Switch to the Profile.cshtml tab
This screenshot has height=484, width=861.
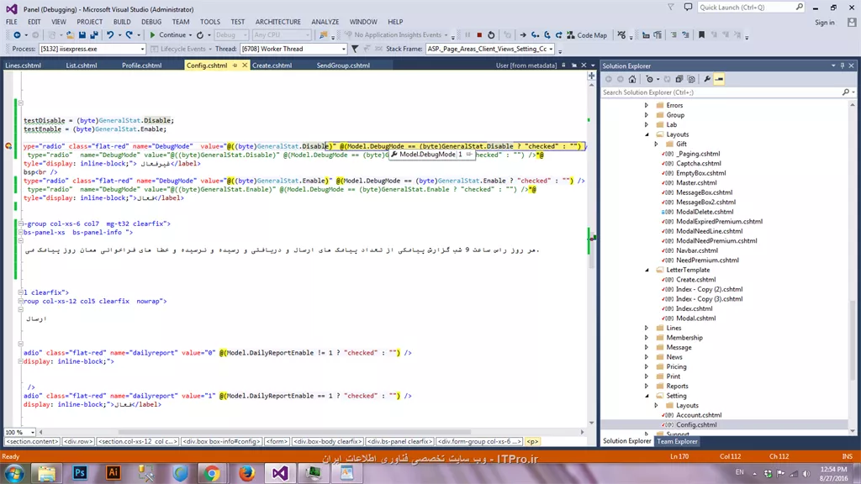(x=141, y=66)
